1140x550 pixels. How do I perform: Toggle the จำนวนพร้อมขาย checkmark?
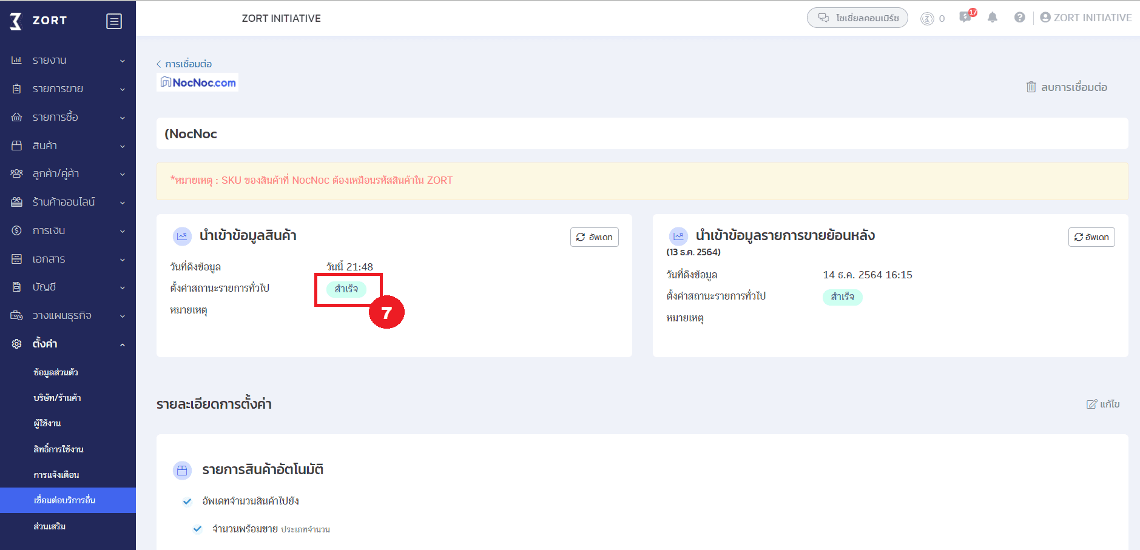click(197, 529)
